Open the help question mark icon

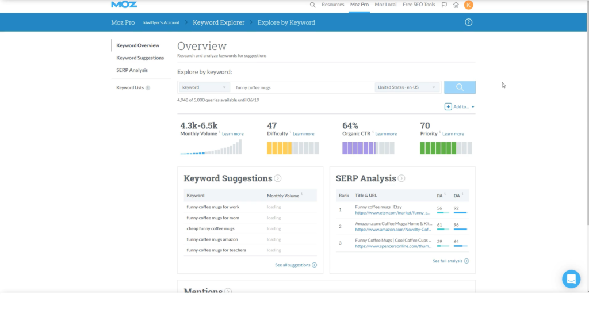(468, 22)
